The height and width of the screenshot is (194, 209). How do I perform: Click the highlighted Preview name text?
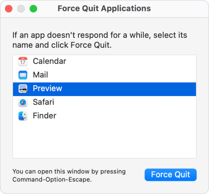[47, 89]
